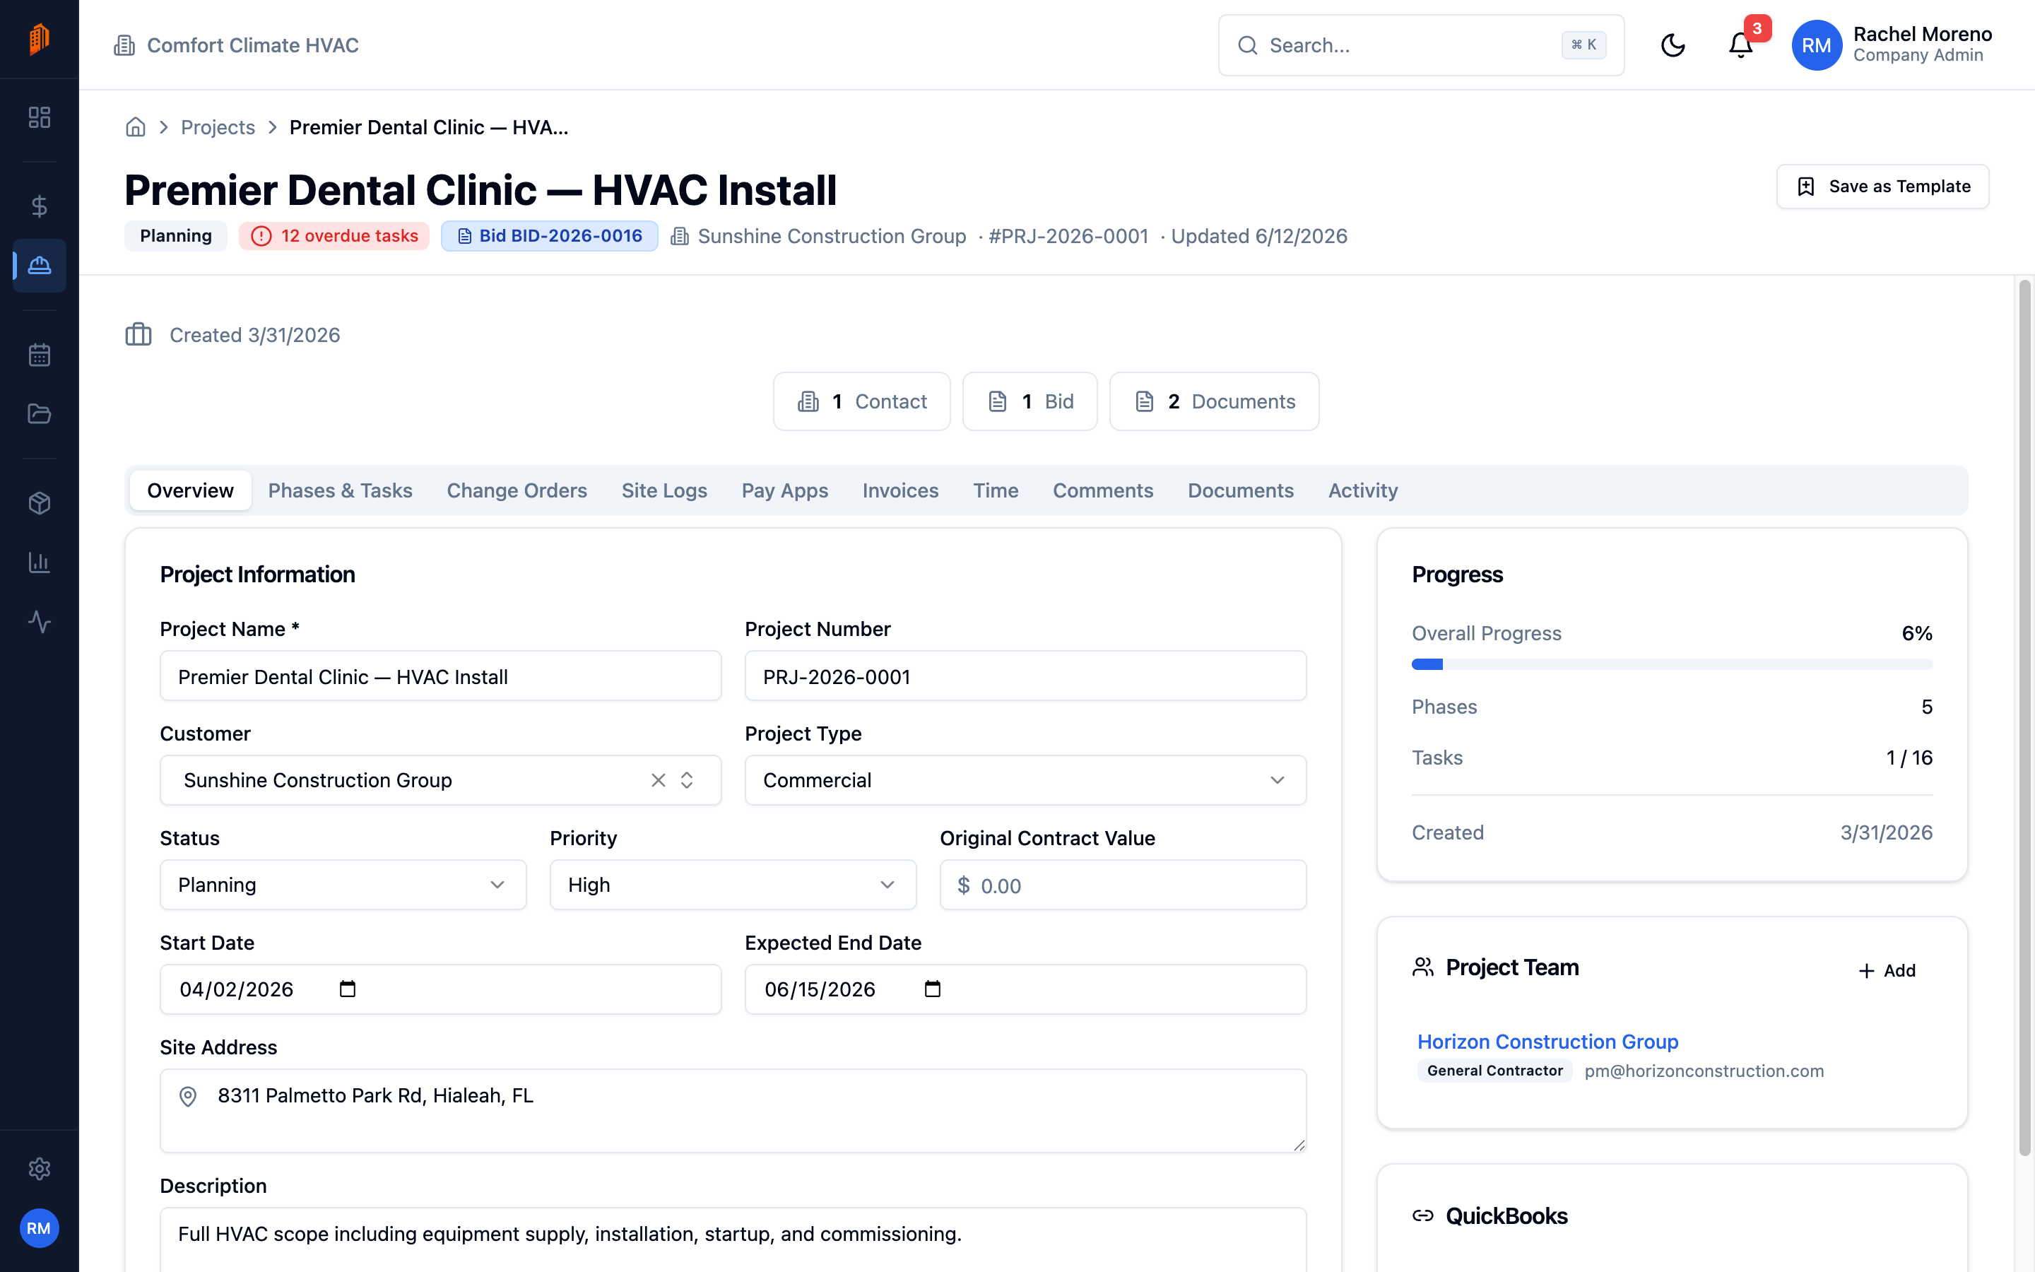Open Bid BID-2026-0016 badge link
This screenshot has height=1272, width=2035.
coord(549,237)
